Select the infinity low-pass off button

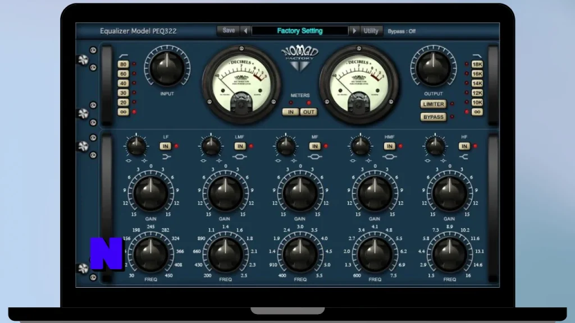pyautogui.click(x=477, y=112)
